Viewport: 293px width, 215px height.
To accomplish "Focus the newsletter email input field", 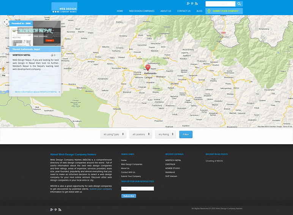I will point(137,189).
